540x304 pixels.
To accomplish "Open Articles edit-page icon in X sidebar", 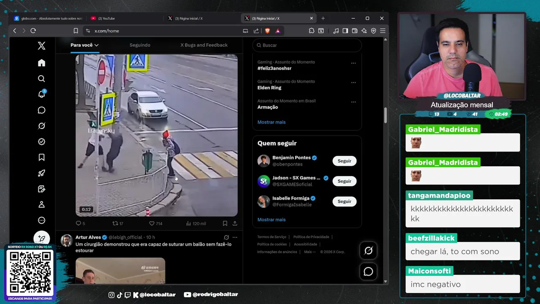I will click(41, 189).
